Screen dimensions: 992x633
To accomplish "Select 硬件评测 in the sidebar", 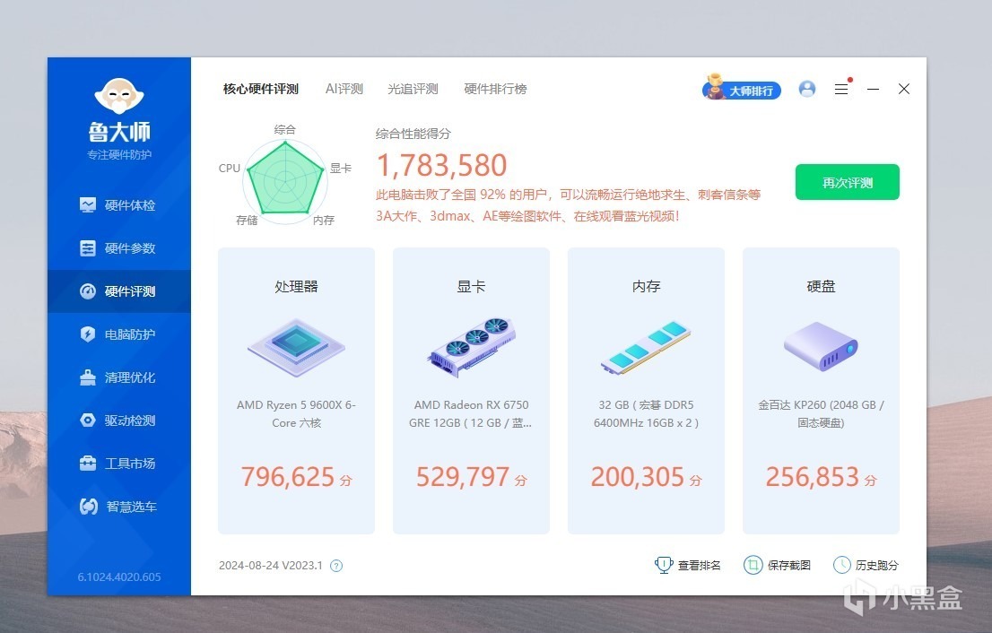I will click(119, 291).
